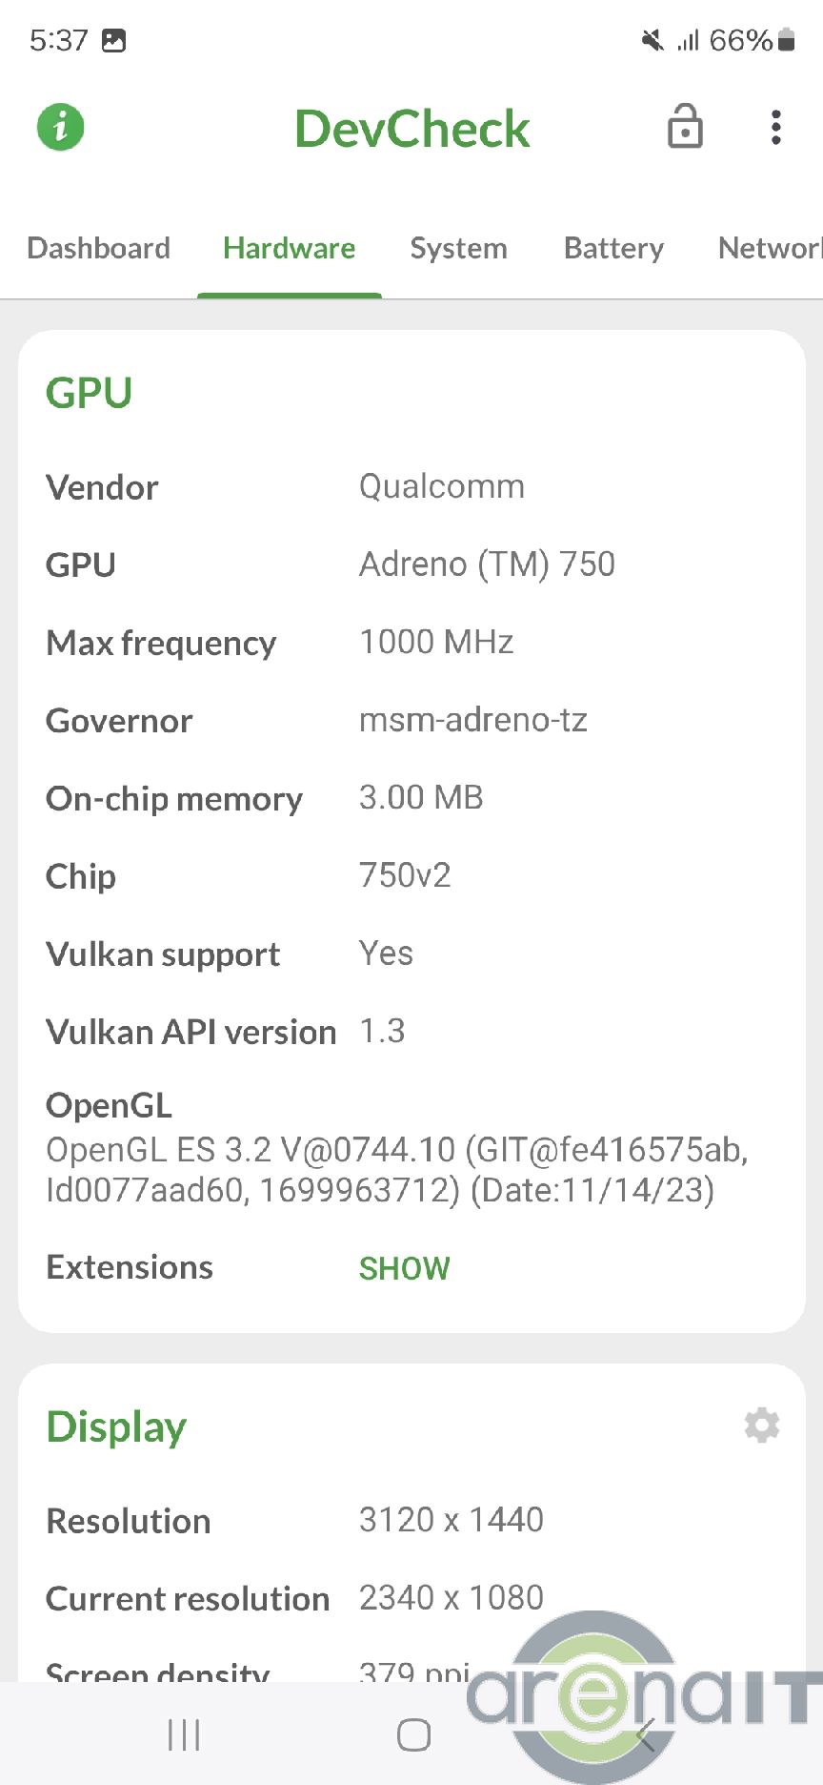The width and height of the screenshot is (823, 1785).
Task: Switch to the Dashboard tab
Action: 99,249
